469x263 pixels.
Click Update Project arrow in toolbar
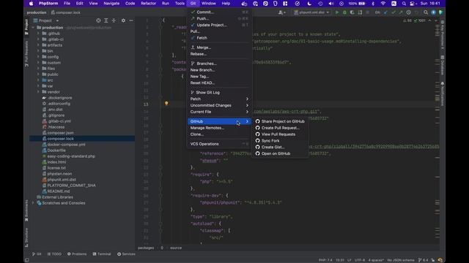pos(386,12)
